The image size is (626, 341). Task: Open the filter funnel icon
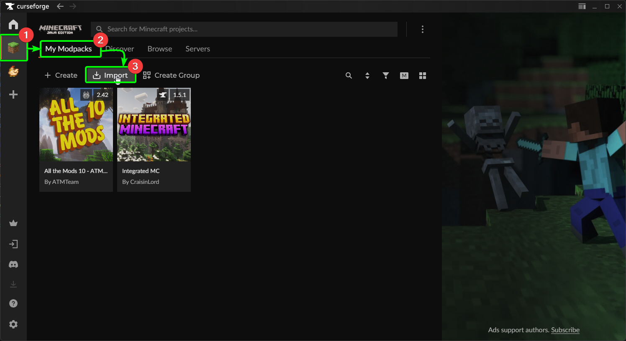(x=386, y=76)
